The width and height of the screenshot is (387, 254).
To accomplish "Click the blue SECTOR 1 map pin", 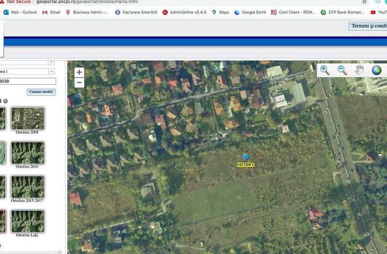I will pos(246,158).
